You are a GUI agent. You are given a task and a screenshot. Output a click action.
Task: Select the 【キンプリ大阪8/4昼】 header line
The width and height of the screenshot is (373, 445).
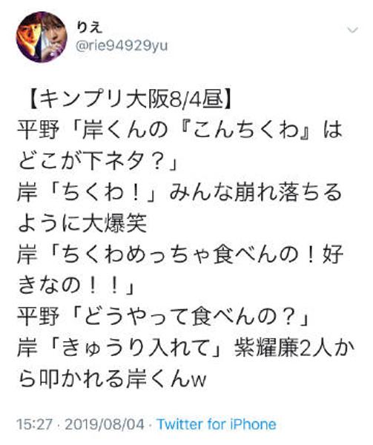131,99
